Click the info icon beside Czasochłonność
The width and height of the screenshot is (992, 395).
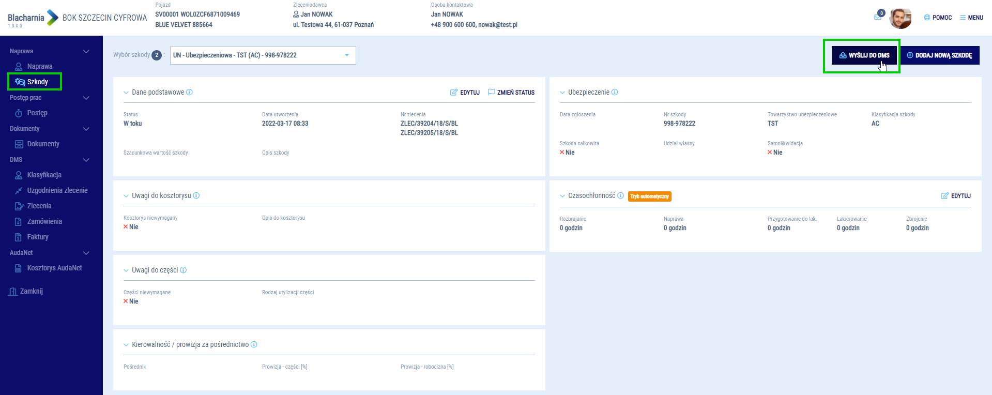pos(621,196)
